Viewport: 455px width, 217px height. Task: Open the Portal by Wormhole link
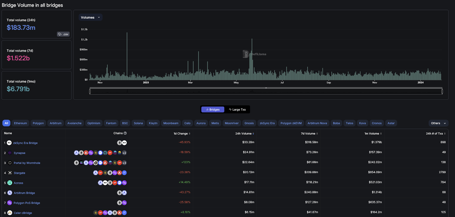pyautogui.click(x=27, y=163)
